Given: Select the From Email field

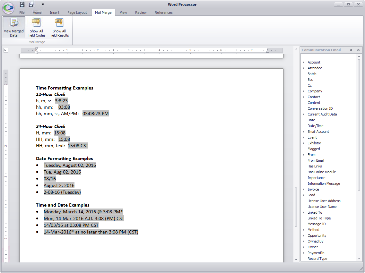Looking at the screenshot, I should pyautogui.click(x=316, y=160).
